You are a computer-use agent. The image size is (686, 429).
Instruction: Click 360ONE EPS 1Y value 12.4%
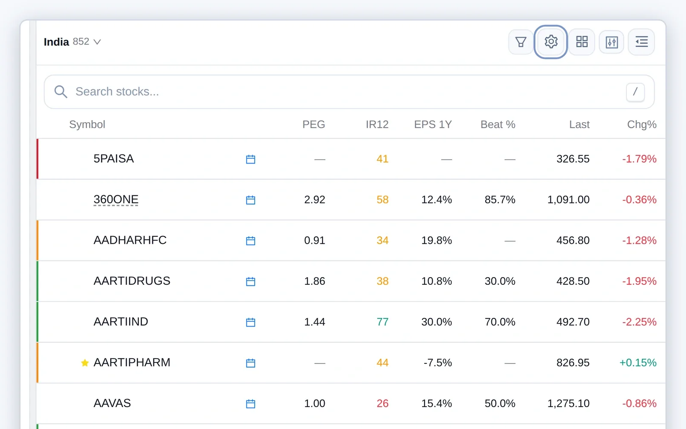coord(436,200)
